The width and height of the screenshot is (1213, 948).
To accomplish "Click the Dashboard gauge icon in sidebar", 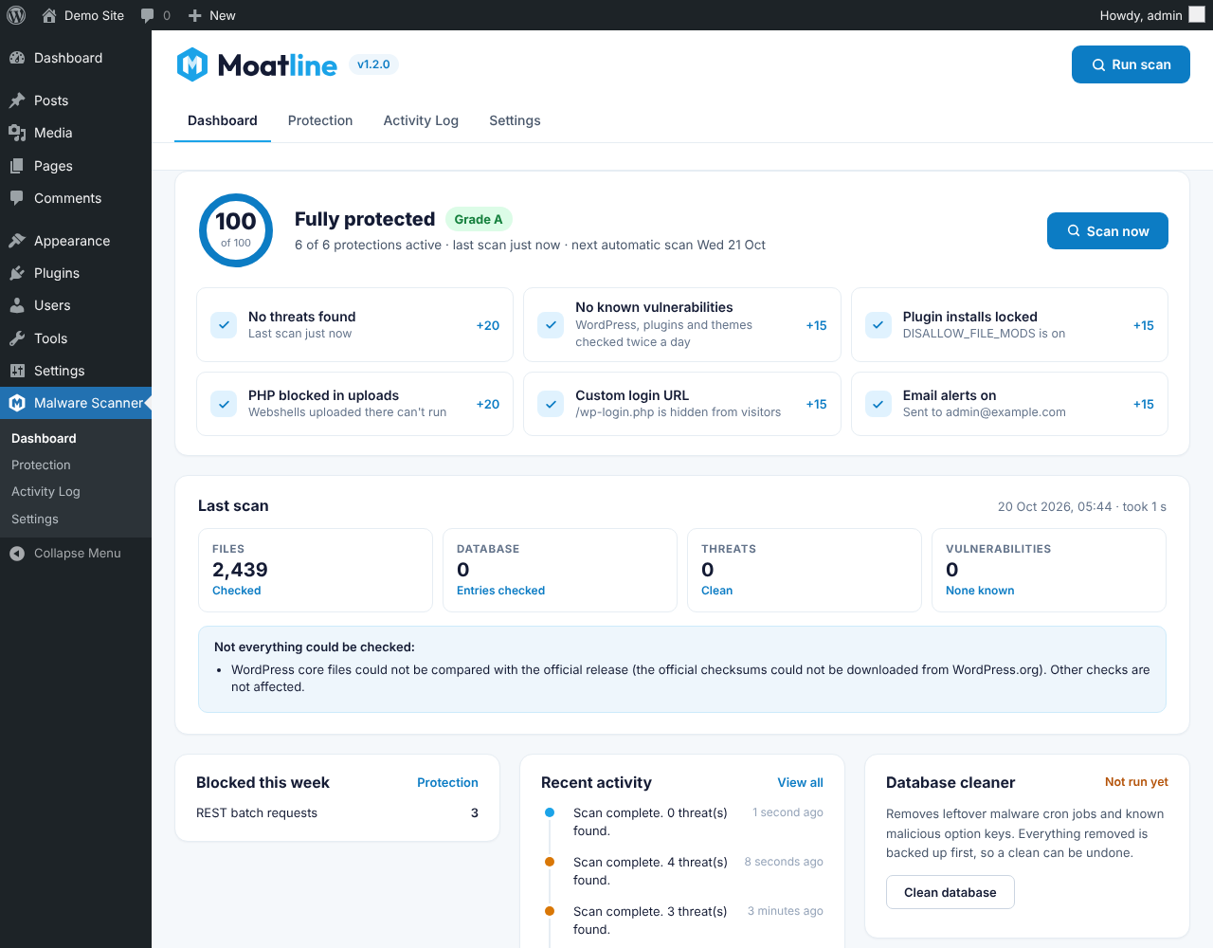I will 17,58.
